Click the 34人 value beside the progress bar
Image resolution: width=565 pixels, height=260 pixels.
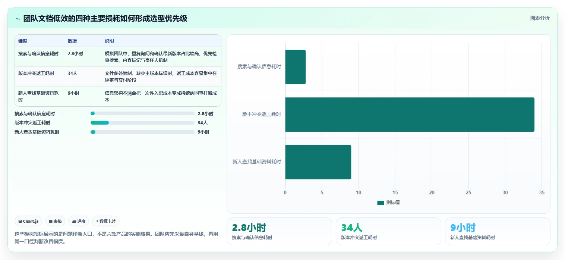(202, 123)
